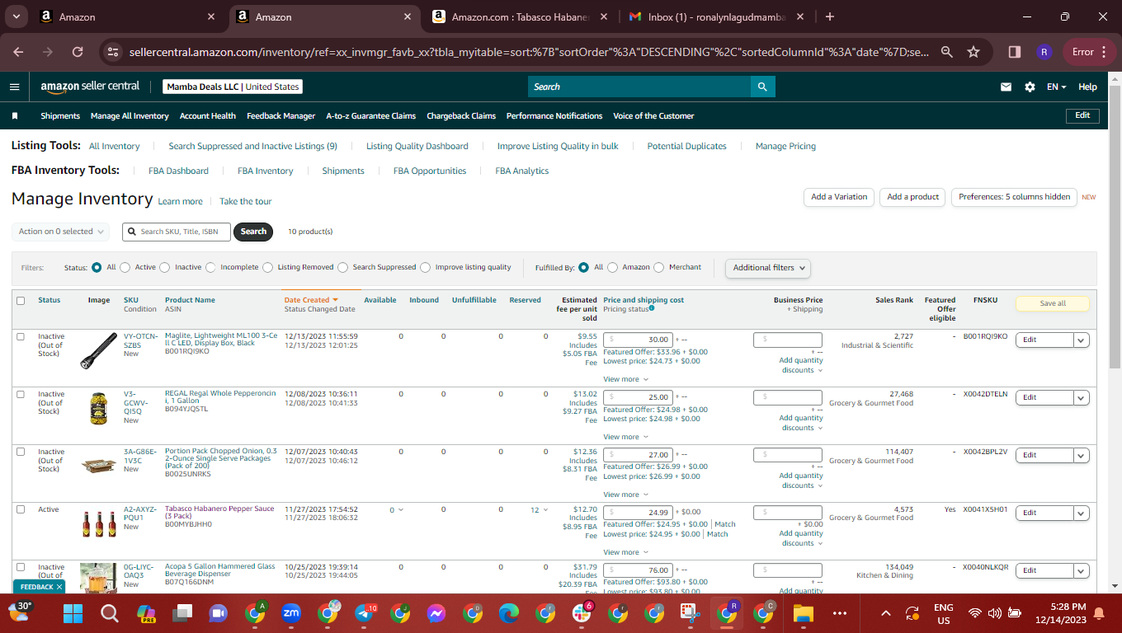This screenshot has width=1122, height=633.
Task: Choose the Search Suppressed radio filter
Action: click(343, 267)
